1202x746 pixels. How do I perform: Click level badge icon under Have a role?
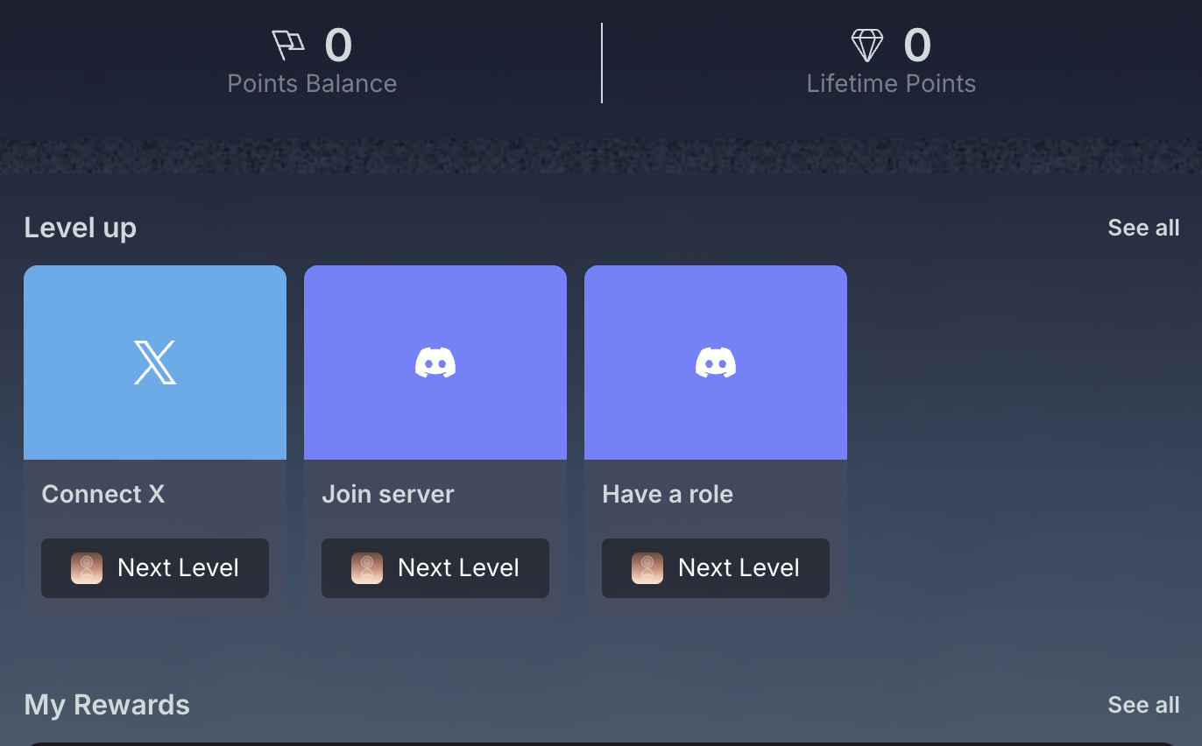647,568
